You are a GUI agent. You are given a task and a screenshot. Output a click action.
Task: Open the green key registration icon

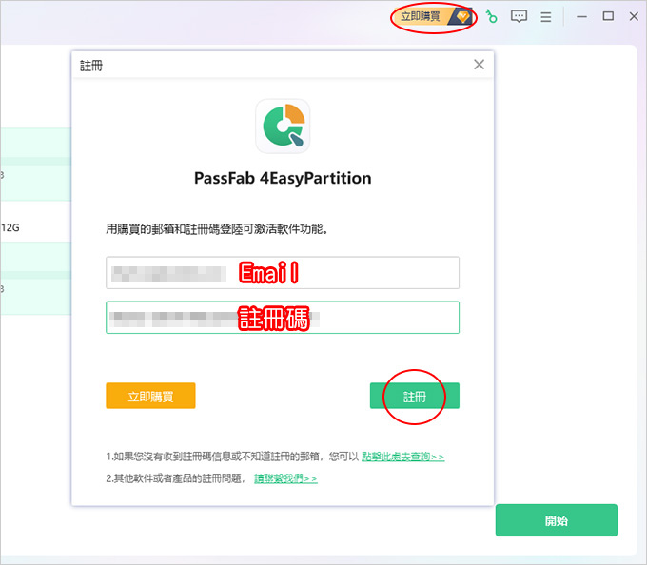click(x=491, y=16)
